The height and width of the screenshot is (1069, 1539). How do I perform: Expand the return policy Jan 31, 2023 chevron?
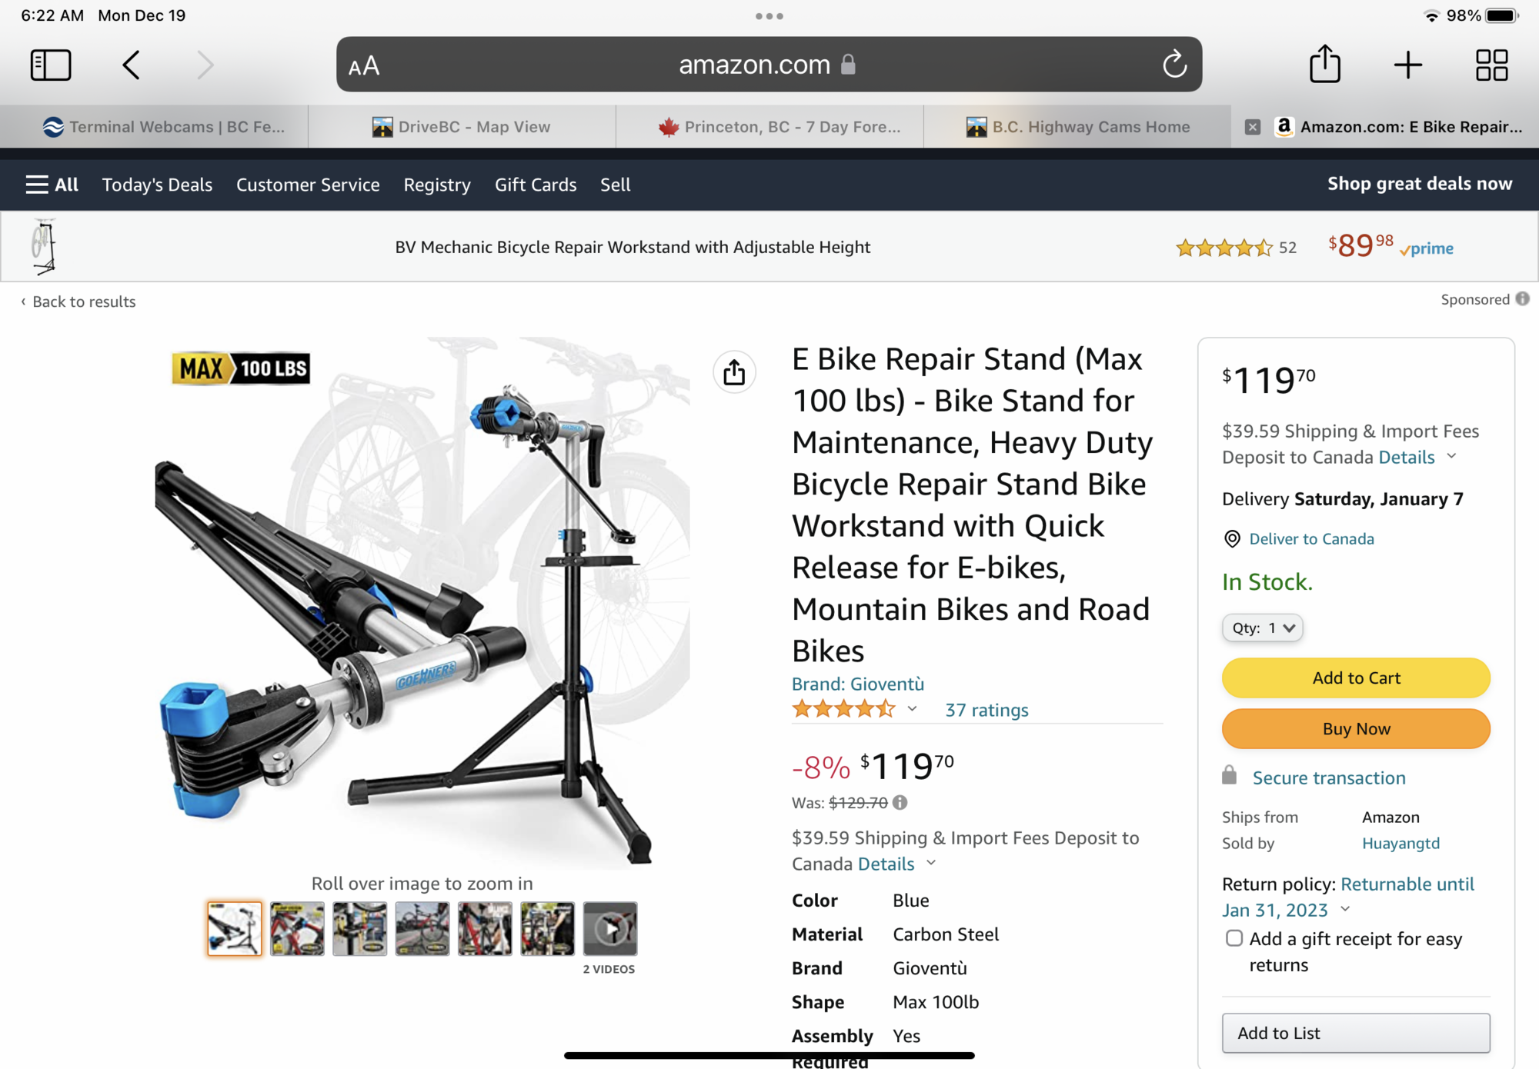click(1345, 908)
